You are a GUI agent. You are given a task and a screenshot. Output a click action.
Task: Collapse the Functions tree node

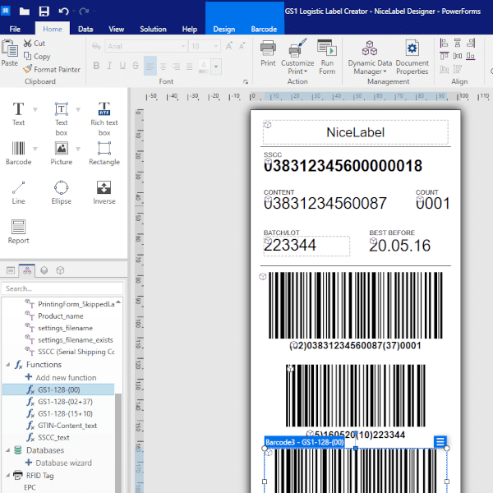(x=8, y=365)
